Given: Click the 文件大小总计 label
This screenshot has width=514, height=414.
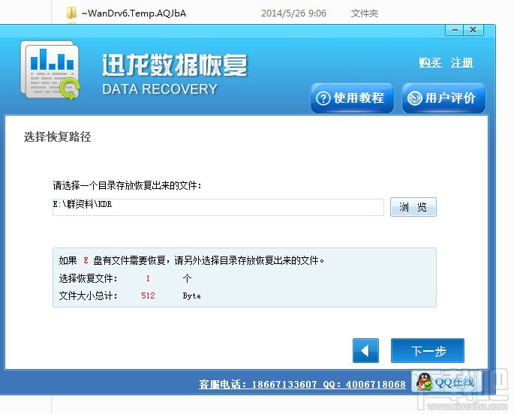Looking at the screenshot, I should [x=89, y=295].
